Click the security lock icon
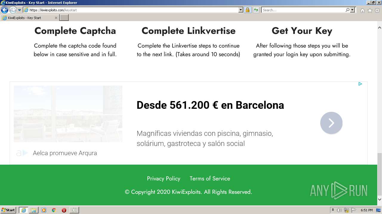 (x=247, y=10)
